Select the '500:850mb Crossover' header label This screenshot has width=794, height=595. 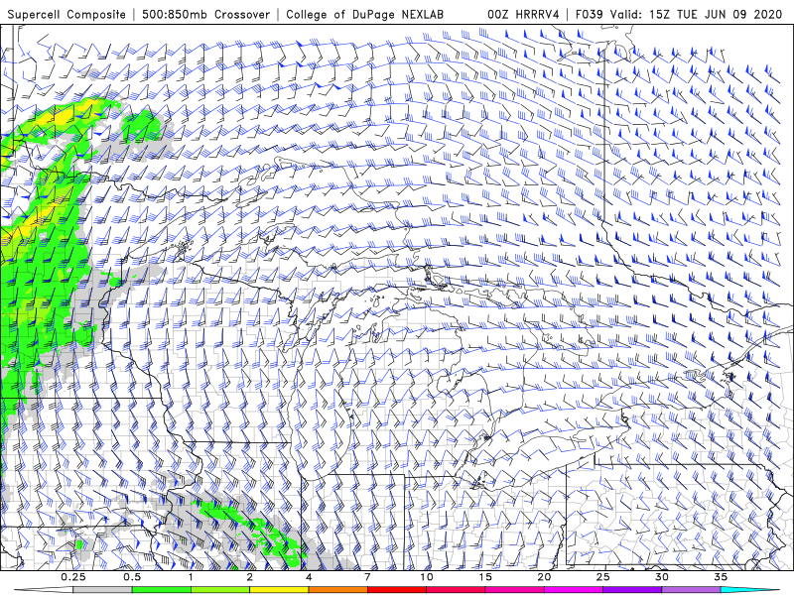206,15
